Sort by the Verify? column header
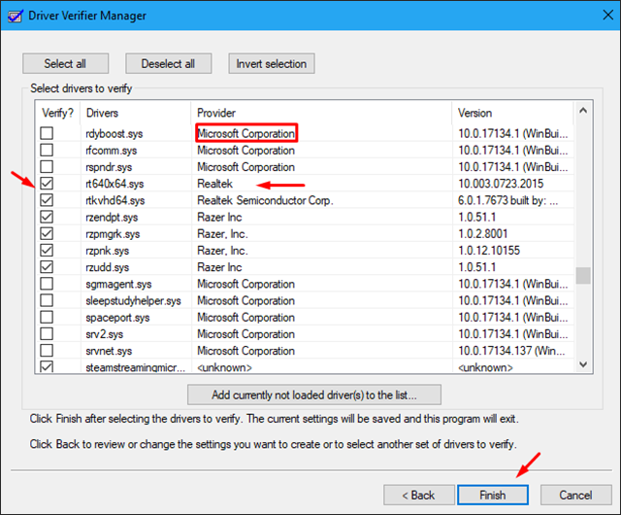The width and height of the screenshot is (621, 515). [58, 113]
